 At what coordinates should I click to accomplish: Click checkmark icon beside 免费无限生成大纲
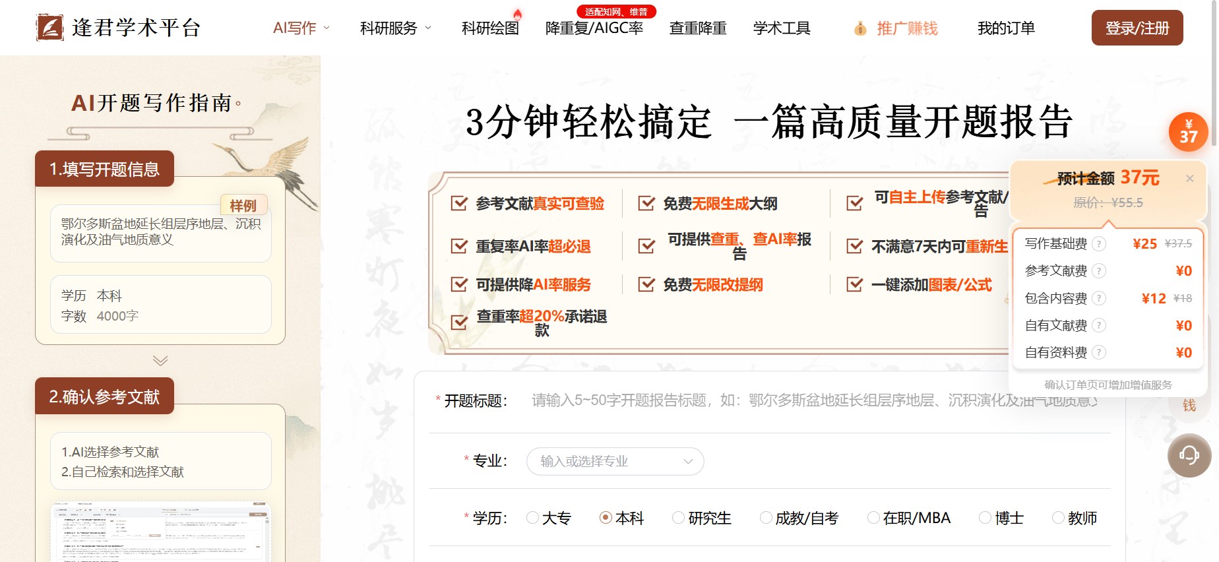coord(646,203)
